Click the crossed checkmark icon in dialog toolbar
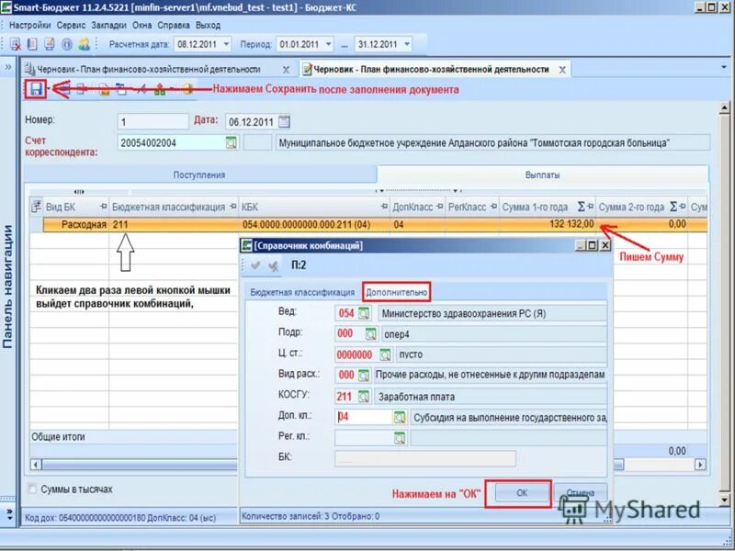The height and width of the screenshot is (551, 735). click(273, 265)
